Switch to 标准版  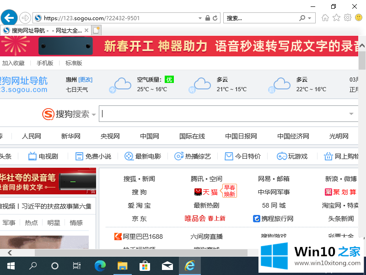tap(74, 63)
